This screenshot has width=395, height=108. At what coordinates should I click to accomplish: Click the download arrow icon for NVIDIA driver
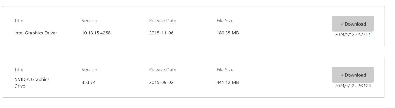[342, 75]
